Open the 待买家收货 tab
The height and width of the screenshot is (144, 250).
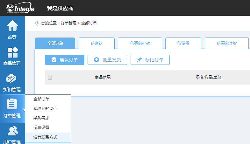[227, 44]
